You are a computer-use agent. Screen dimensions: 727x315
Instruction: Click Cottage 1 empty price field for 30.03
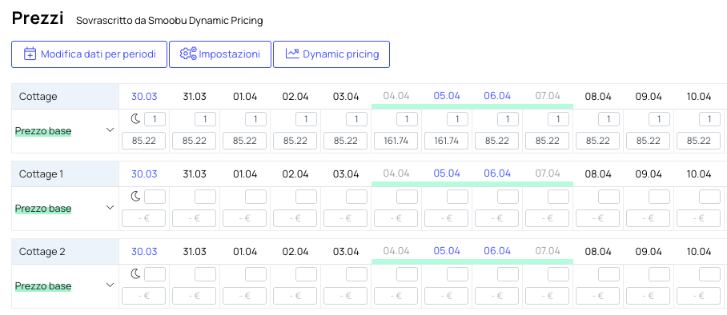point(144,218)
